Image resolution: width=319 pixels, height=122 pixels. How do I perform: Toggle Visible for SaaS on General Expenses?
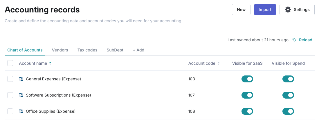[247, 79]
